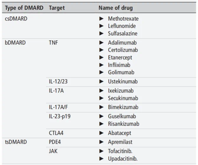Click the tsDMARD row label
Screen dimensions: 198x165
click(16, 142)
